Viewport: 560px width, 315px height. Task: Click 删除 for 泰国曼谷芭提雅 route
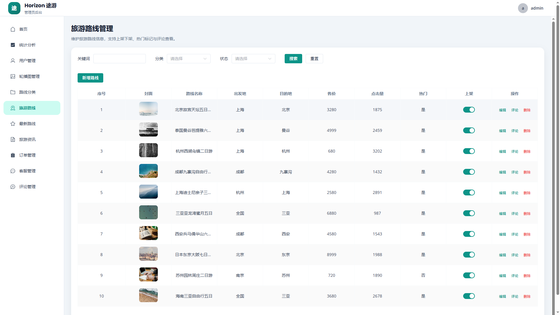click(527, 131)
